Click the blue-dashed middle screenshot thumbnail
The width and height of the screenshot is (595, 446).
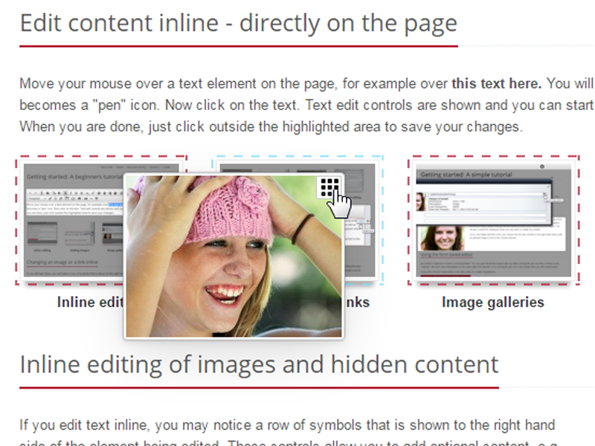point(363,223)
